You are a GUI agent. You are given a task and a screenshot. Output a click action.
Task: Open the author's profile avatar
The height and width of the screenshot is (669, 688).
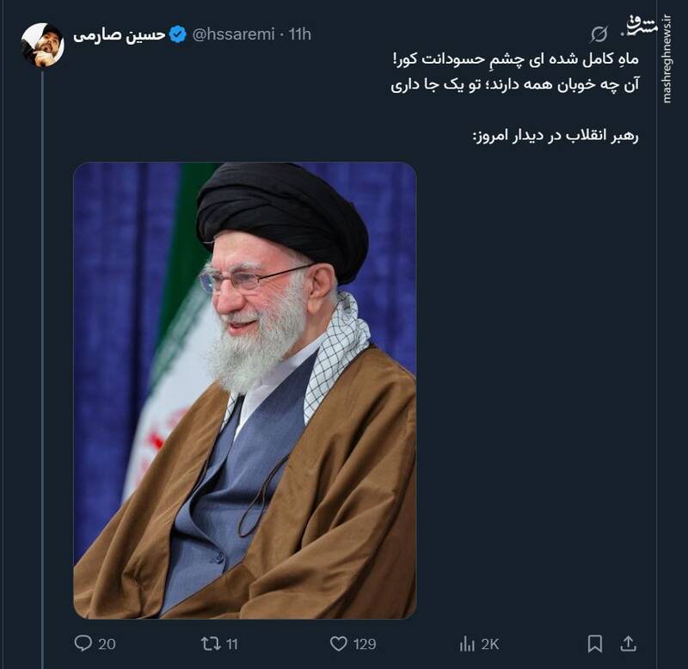[42, 45]
